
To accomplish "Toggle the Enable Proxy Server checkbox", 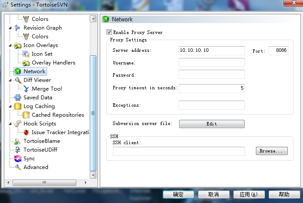I will pyautogui.click(x=109, y=32).
